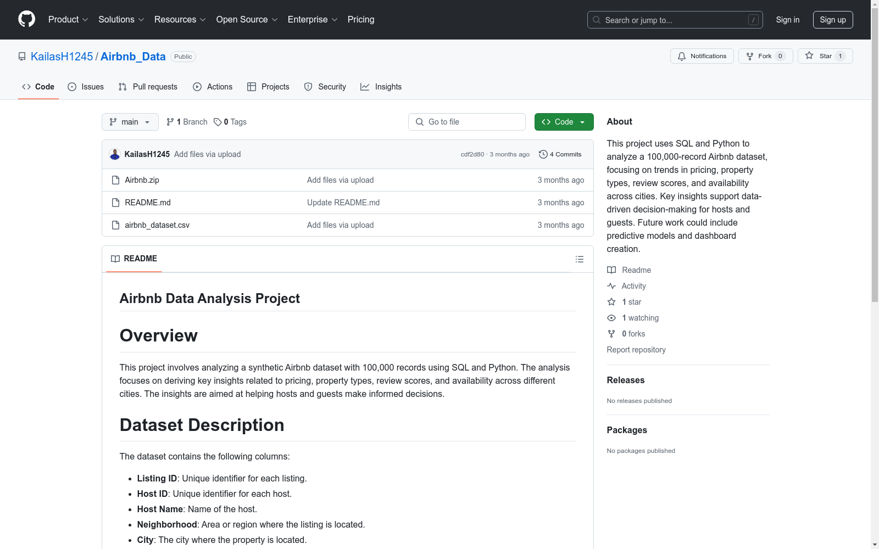The width and height of the screenshot is (879, 549).
Task: Open the KailasH1245 user profile link
Action: click(62, 57)
